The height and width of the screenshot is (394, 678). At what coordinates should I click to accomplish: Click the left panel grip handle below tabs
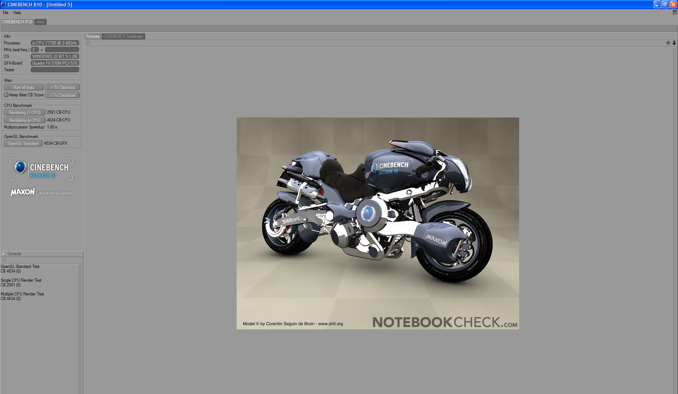(4, 29)
